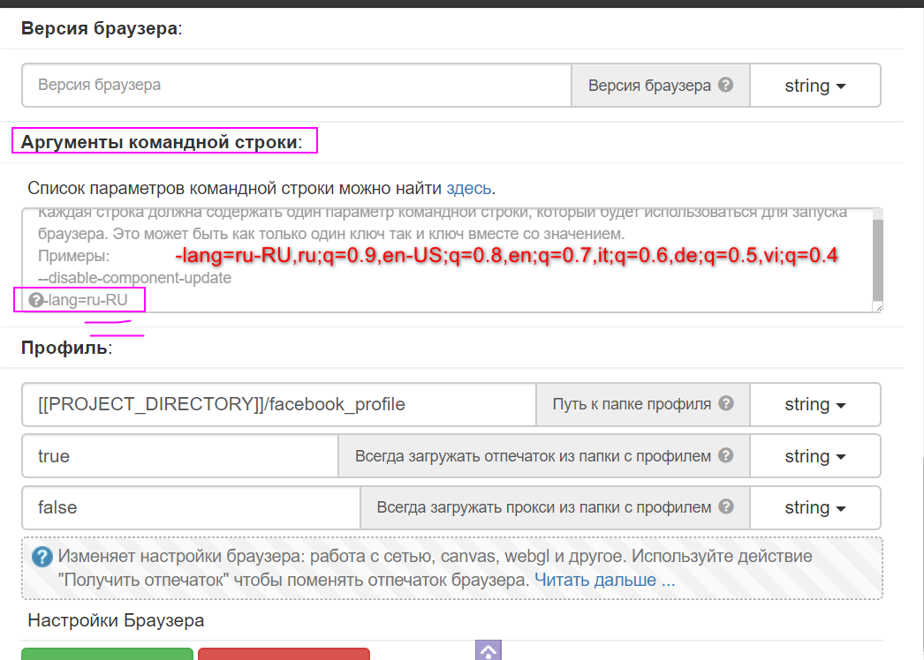924x660 pixels.
Task: Click the field containing false
Action: click(191, 507)
